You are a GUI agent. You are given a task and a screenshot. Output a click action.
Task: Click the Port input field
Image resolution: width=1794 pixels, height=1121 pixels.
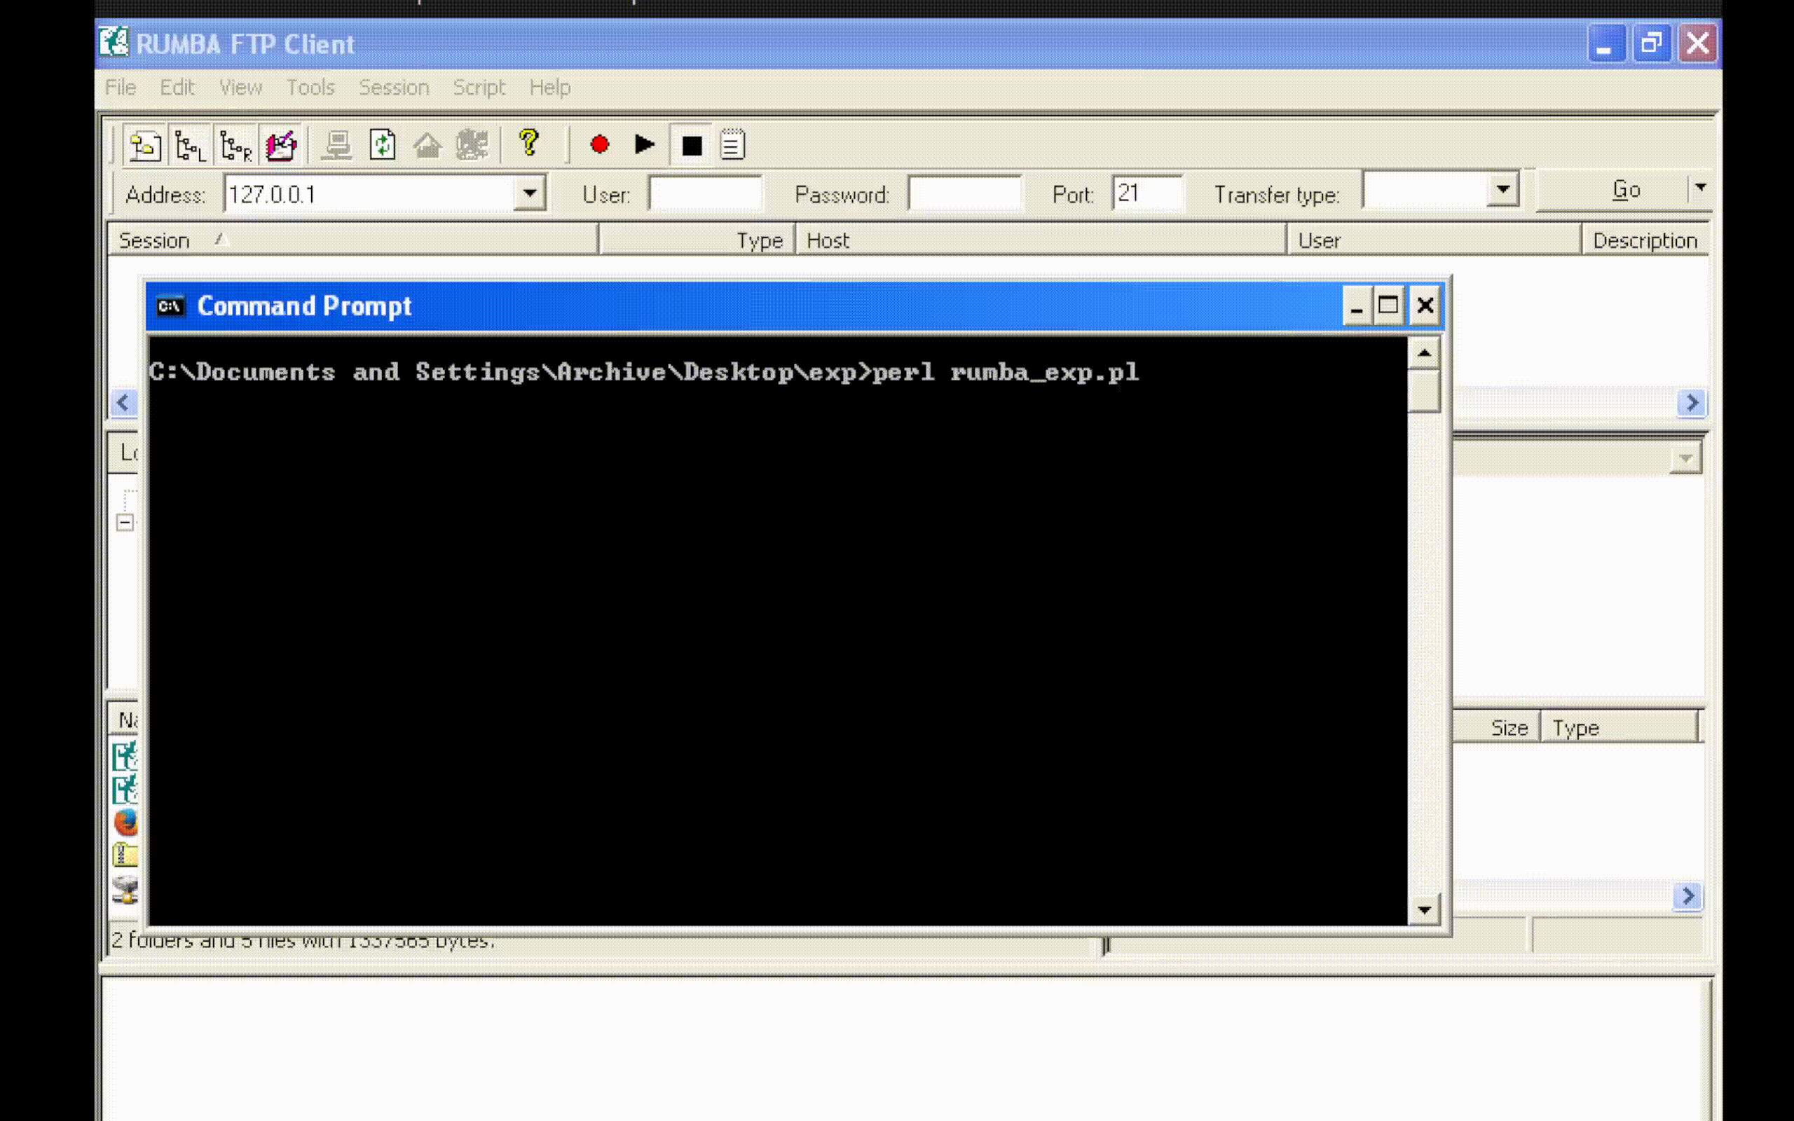pyautogui.click(x=1146, y=193)
